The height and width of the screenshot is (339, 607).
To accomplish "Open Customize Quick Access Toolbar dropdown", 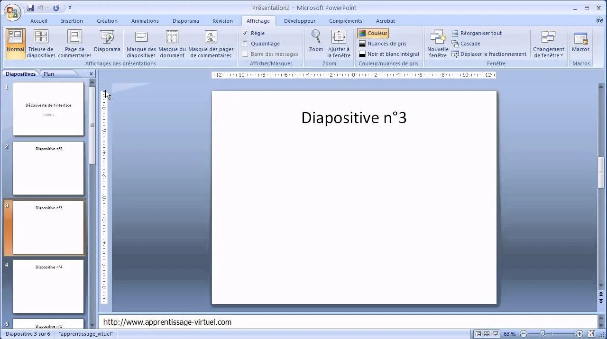I will click(x=70, y=8).
